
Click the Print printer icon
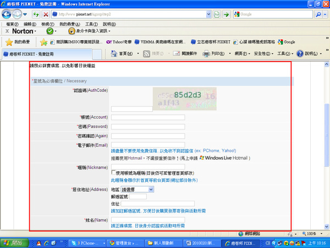[x=206, y=54]
